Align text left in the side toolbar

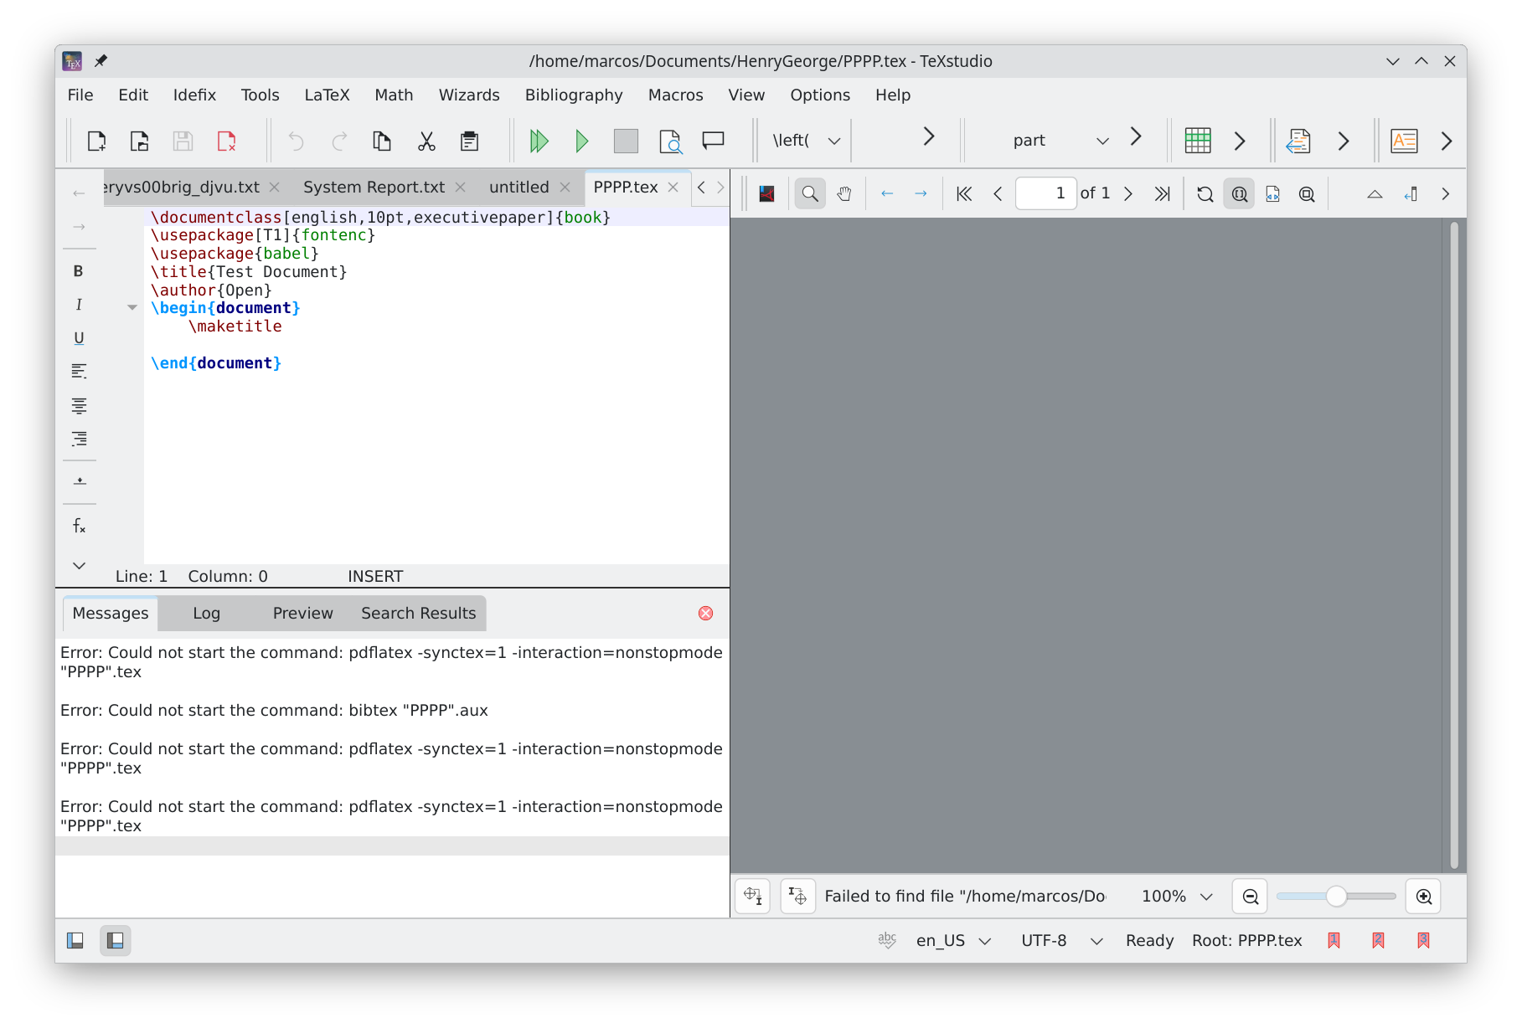point(79,372)
